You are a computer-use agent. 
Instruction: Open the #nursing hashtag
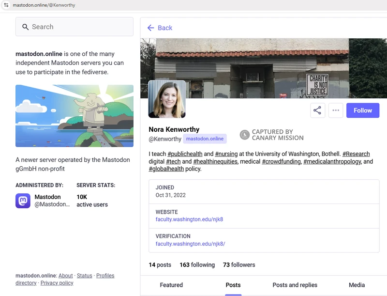coord(226,154)
